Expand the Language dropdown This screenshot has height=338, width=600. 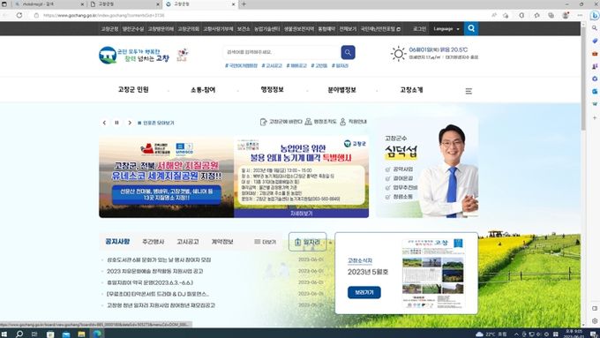click(x=446, y=29)
